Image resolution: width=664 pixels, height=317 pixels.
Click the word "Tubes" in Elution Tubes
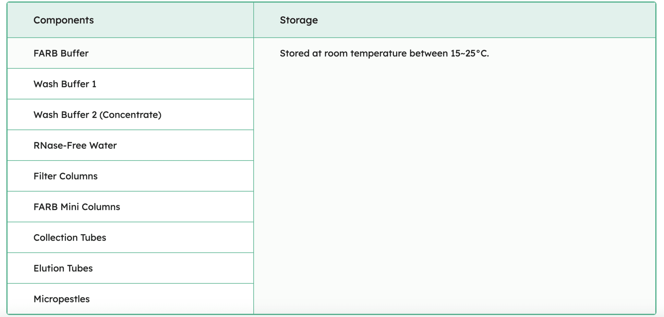pos(80,269)
